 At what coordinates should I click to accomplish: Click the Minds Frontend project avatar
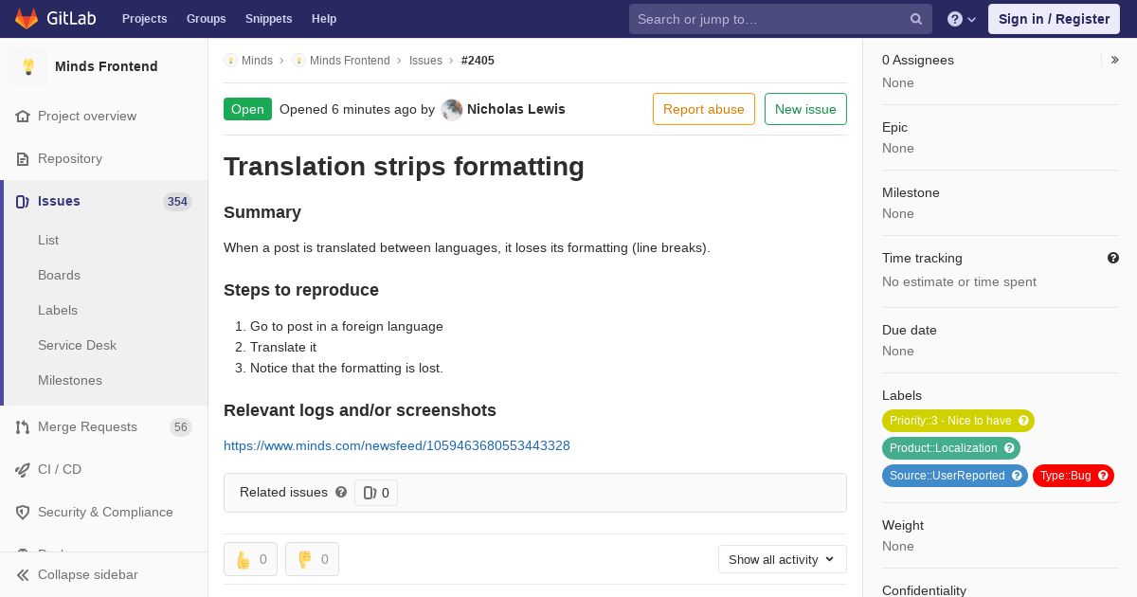28,66
